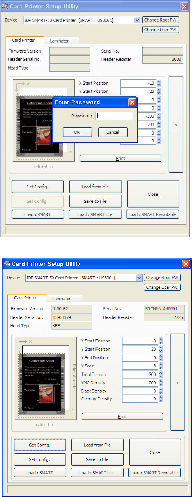Click large Close button in window showing firmware 1.00.82
The height and width of the screenshot is (497, 192).
coord(155,452)
